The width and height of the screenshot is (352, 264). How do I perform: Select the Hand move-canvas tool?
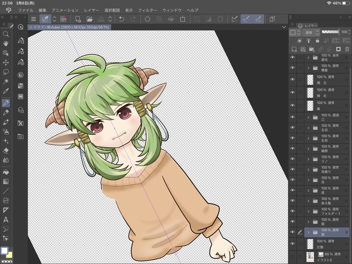(6, 44)
